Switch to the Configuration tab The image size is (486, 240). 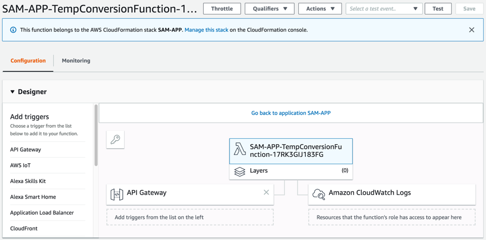[28, 61]
